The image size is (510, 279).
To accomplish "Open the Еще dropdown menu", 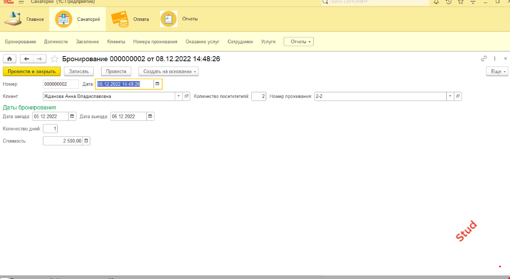I will (x=497, y=71).
